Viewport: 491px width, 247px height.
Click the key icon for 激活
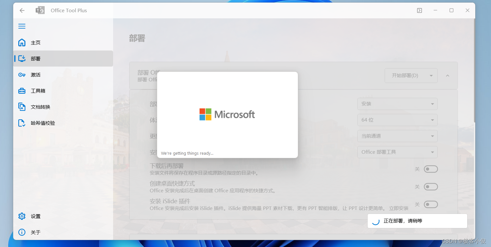tap(22, 75)
